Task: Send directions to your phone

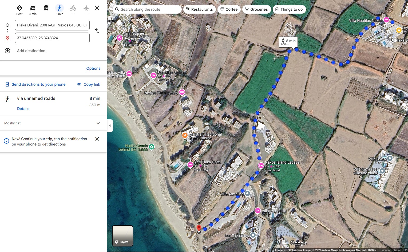Action: pyautogui.click(x=35, y=84)
